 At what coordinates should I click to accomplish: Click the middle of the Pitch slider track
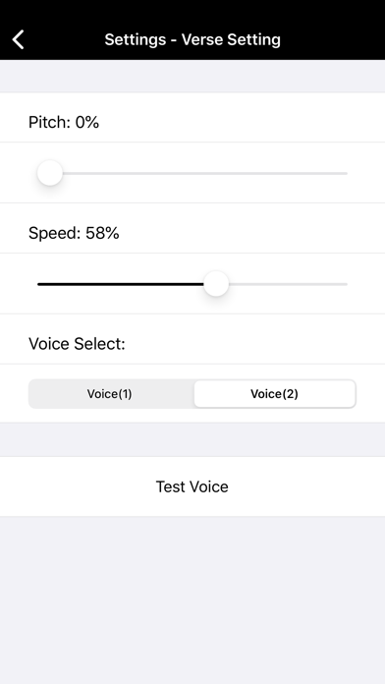(x=192, y=173)
